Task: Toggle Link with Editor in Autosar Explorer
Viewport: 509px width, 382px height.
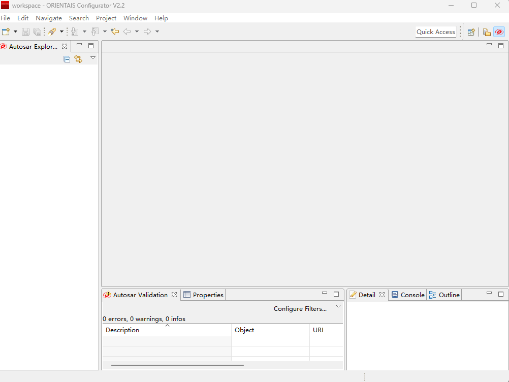Action: click(x=78, y=59)
